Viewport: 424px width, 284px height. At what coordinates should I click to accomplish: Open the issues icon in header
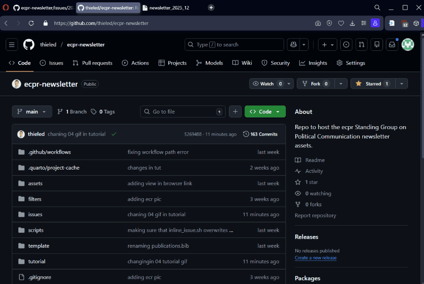(346, 45)
